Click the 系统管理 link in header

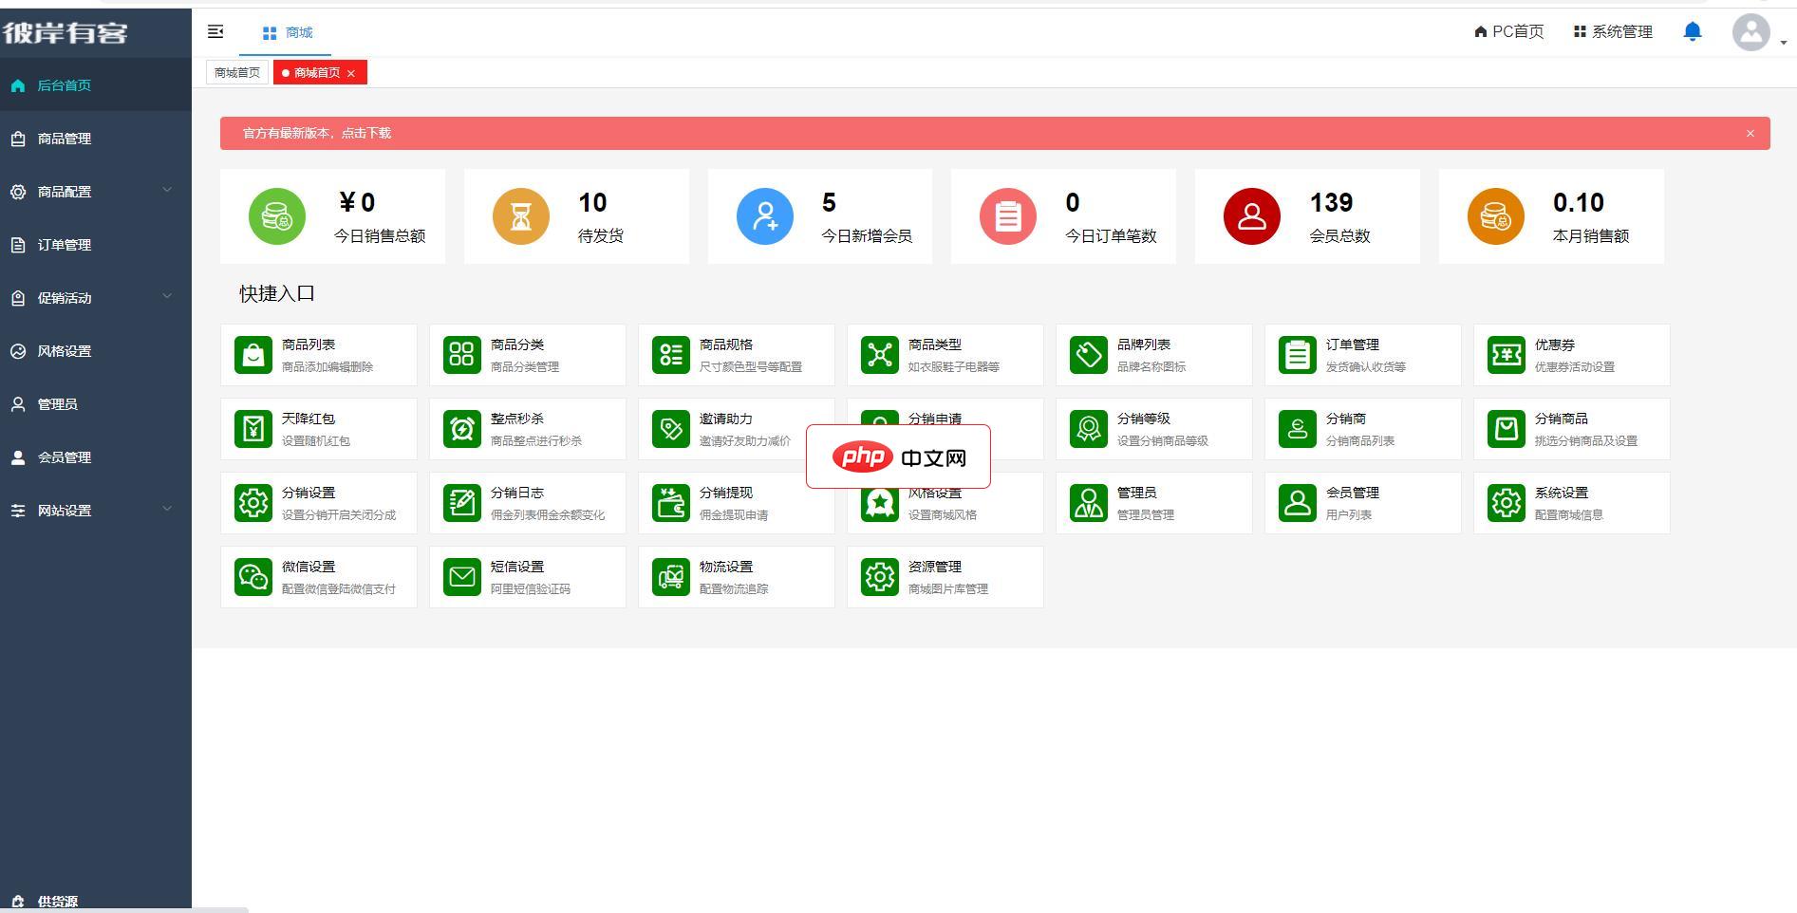(x=1613, y=32)
